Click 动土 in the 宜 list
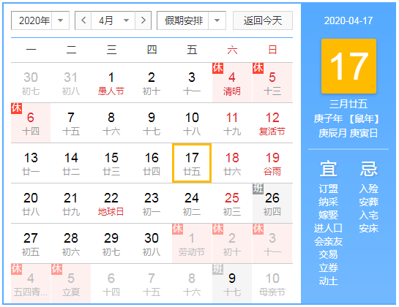 [329, 281]
